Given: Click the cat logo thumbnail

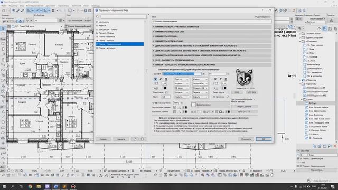Looking at the screenshot, I should click(244, 78).
